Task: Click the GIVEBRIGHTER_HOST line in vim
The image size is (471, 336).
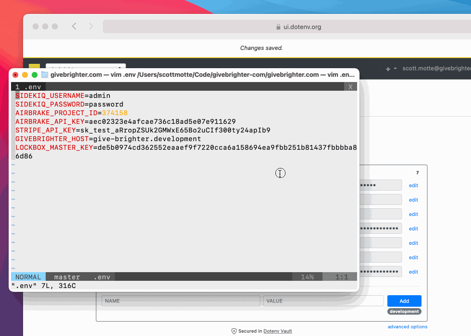Action: 108,139
